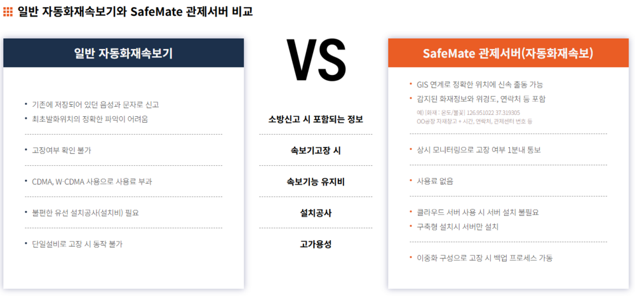Select the orange SafeMate 관제서버 header
Viewport: 635px width, 296px height.
click(x=508, y=53)
